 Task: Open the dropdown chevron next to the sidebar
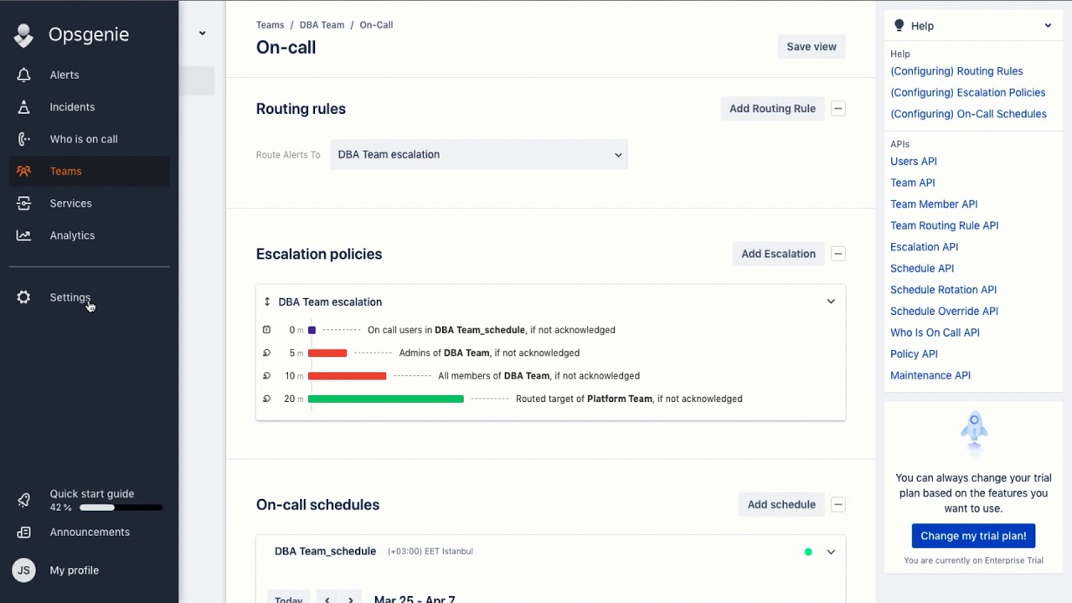point(202,33)
